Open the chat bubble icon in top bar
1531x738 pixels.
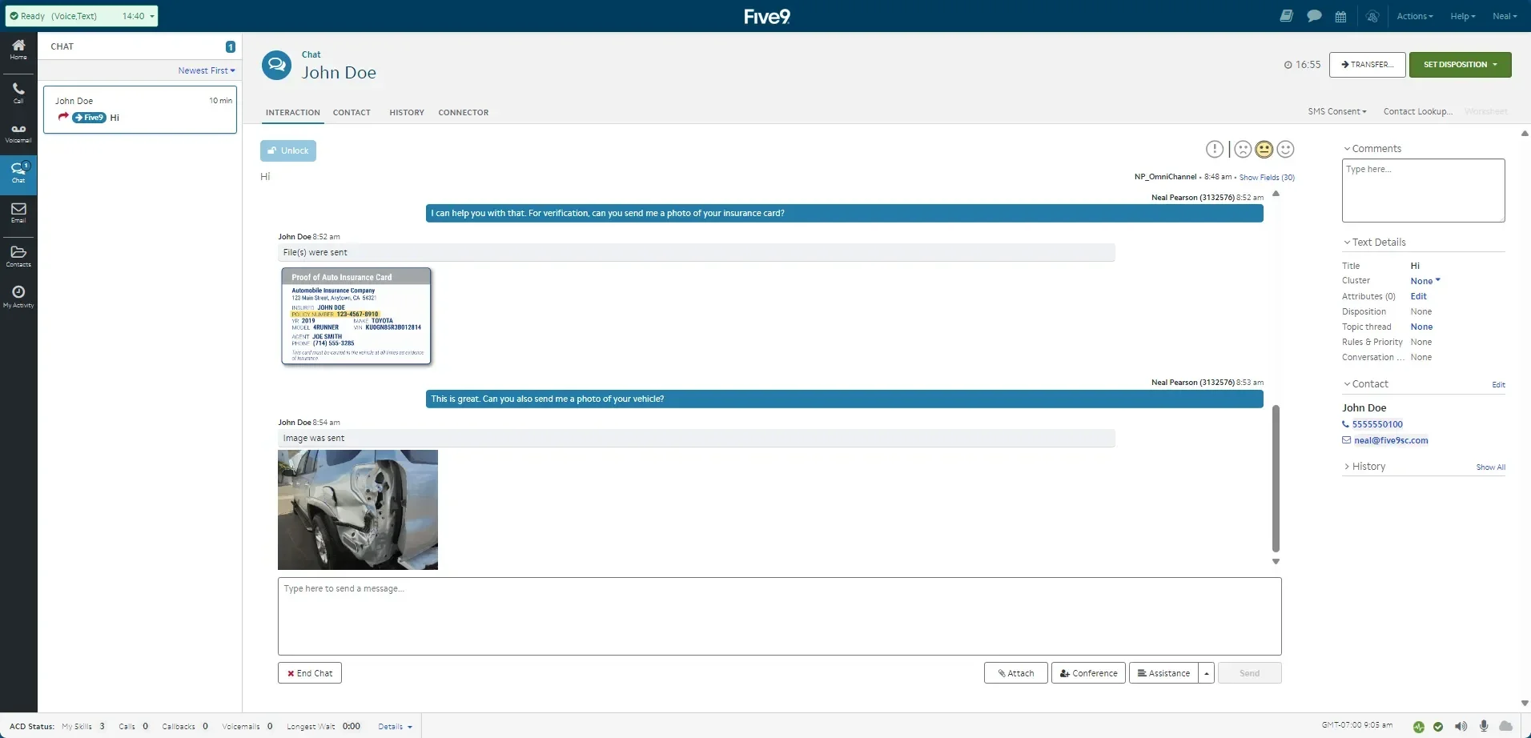pyautogui.click(x=1314, y=16)
